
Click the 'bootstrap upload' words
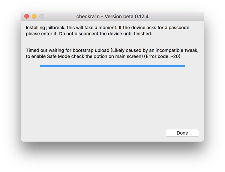click(x=91, y=50)
